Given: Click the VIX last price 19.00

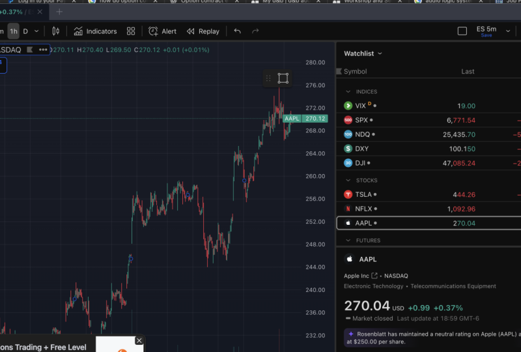Looking at the screenshot, I should (466, 106).
